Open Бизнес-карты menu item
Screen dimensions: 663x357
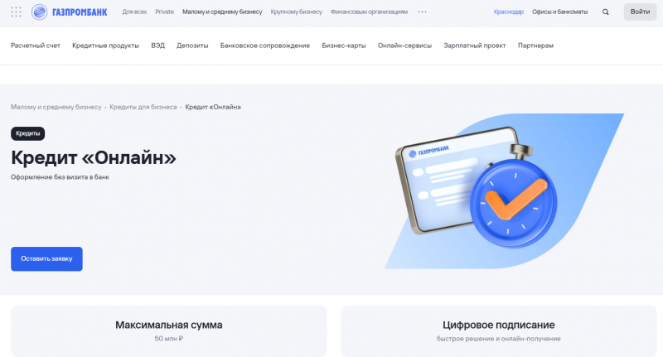(x=344, y=46)
